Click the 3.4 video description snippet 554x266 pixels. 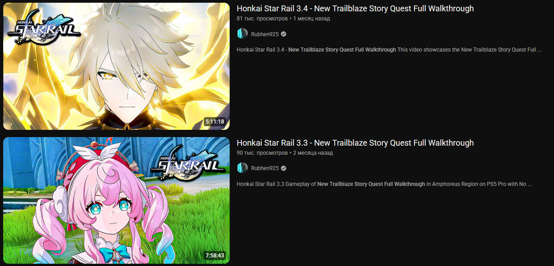tap(389, 50)
